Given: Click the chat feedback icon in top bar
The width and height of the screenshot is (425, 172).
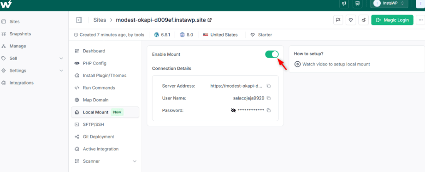Looking at the screenshot, I should [358, 3].
